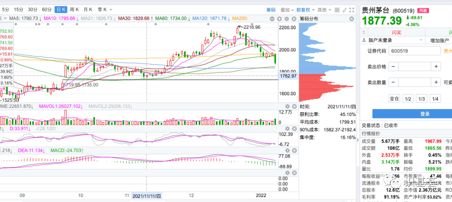Increase the 卖出数量 value
This screenshot has width=452, height=202.
click(x=436, y=83)
